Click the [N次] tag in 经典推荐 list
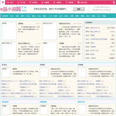The width and height of the screenshot is (116, 116). click(87, 39)
